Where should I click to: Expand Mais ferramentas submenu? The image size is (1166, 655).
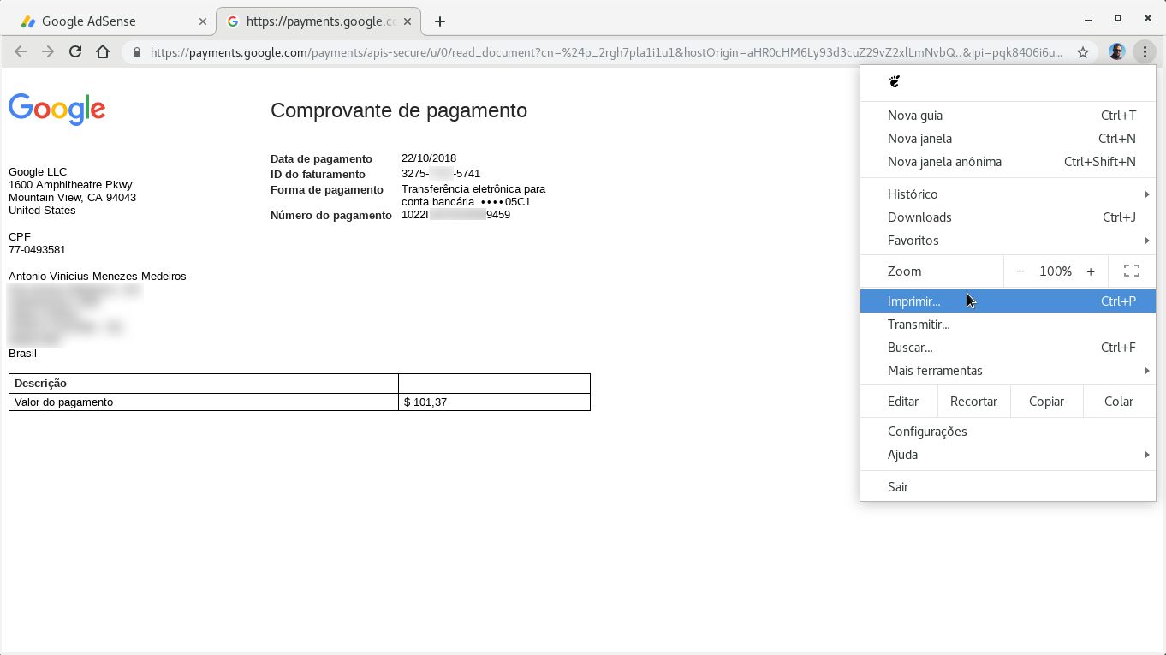(1008, 371)
